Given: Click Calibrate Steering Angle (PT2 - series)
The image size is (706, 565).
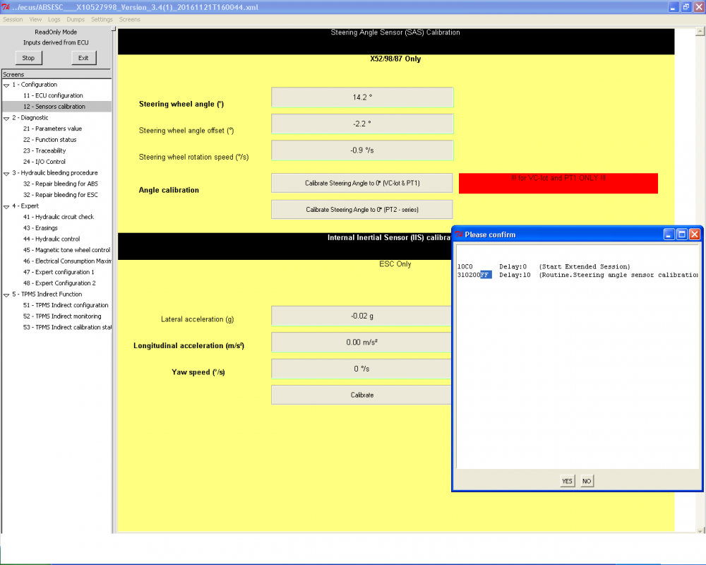Looking at the screenshot, I should 362,210.
